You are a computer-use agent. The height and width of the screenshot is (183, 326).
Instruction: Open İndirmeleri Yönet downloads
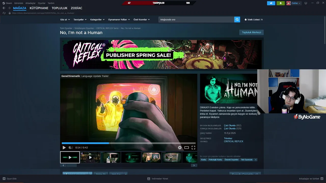pyautogui.click(x=158, y=179)
